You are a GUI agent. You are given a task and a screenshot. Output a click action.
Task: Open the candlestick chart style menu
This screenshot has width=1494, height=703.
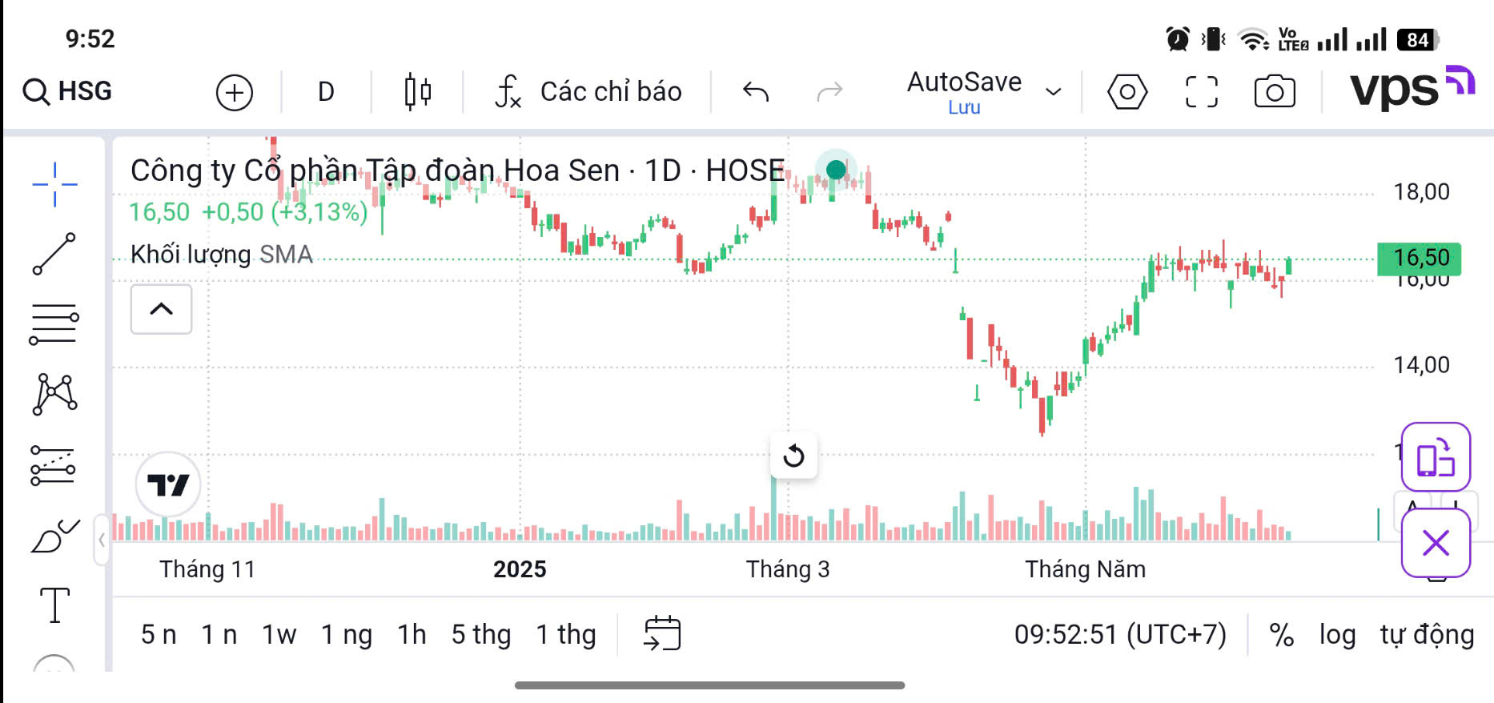coord(417,91)
